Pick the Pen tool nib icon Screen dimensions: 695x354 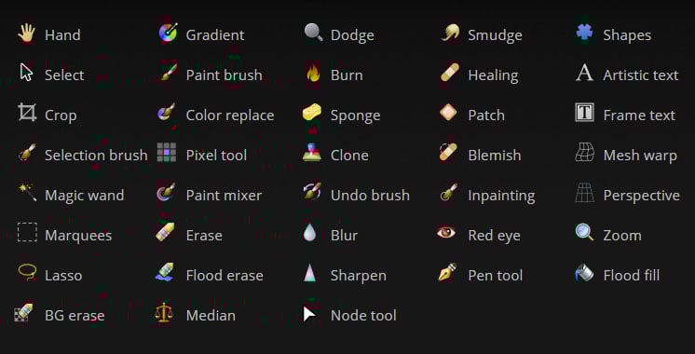click(447, 272)
